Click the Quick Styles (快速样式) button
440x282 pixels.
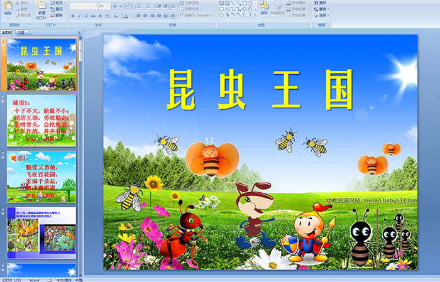[x=278, y=9]
